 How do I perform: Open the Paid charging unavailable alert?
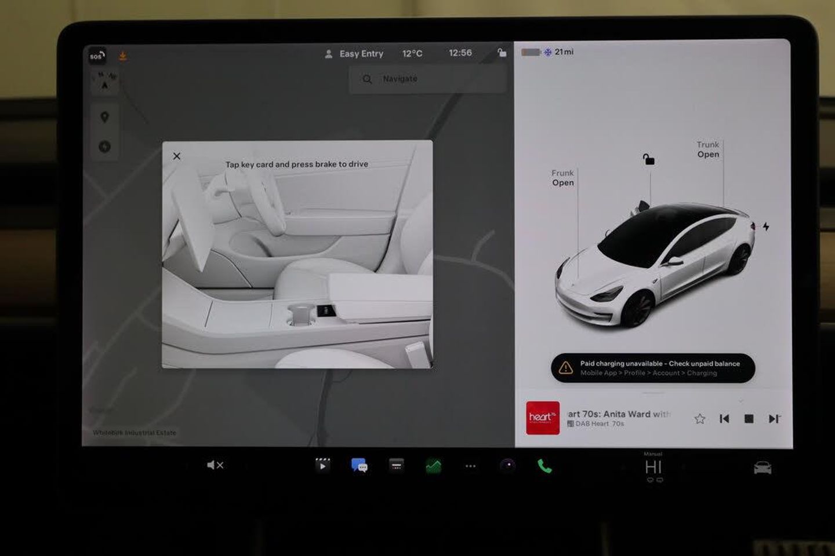(x=652, y=368)
